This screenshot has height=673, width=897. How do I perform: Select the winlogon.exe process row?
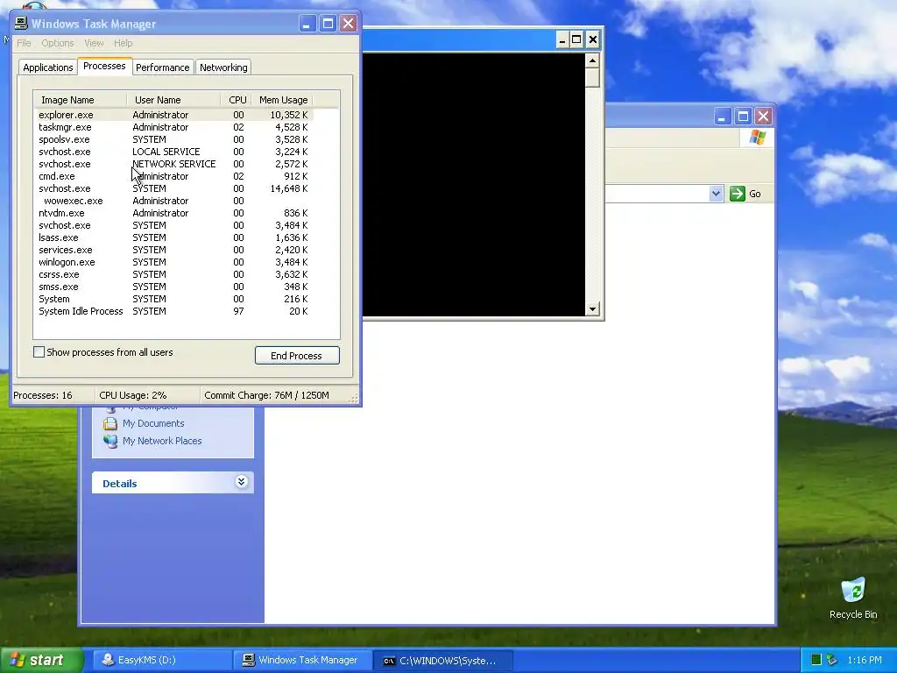click(173, 262)
